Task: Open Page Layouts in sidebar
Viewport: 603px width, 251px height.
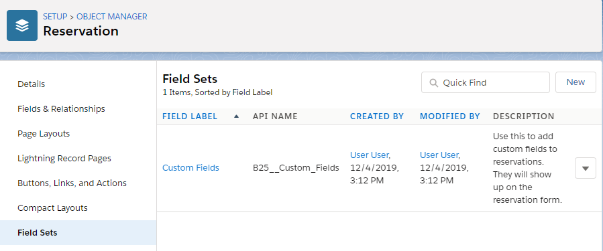Action: point(44,134)
